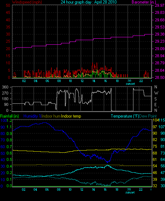Click green rainfall scale value 1.1
The width and height of the screenshot is (165, 201).
click(9, 127)
